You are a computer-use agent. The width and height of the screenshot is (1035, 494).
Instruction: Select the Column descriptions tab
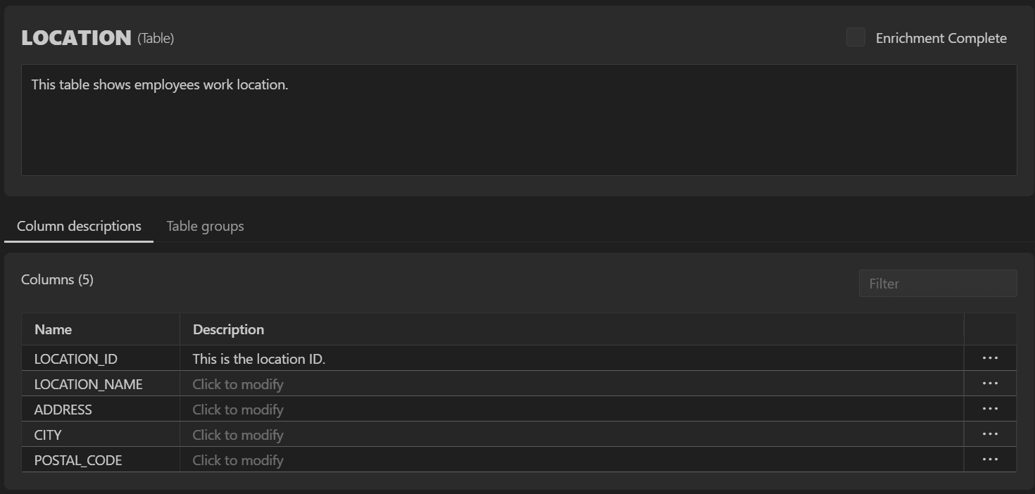pos(79,226)
